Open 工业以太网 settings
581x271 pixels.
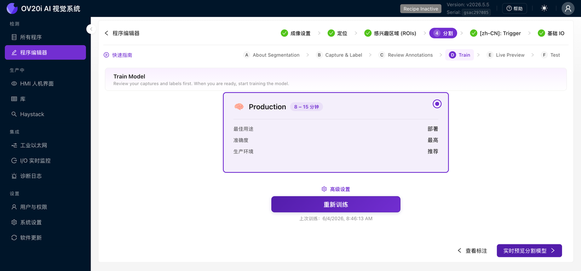pyautogui.click(x=46, y=146)
